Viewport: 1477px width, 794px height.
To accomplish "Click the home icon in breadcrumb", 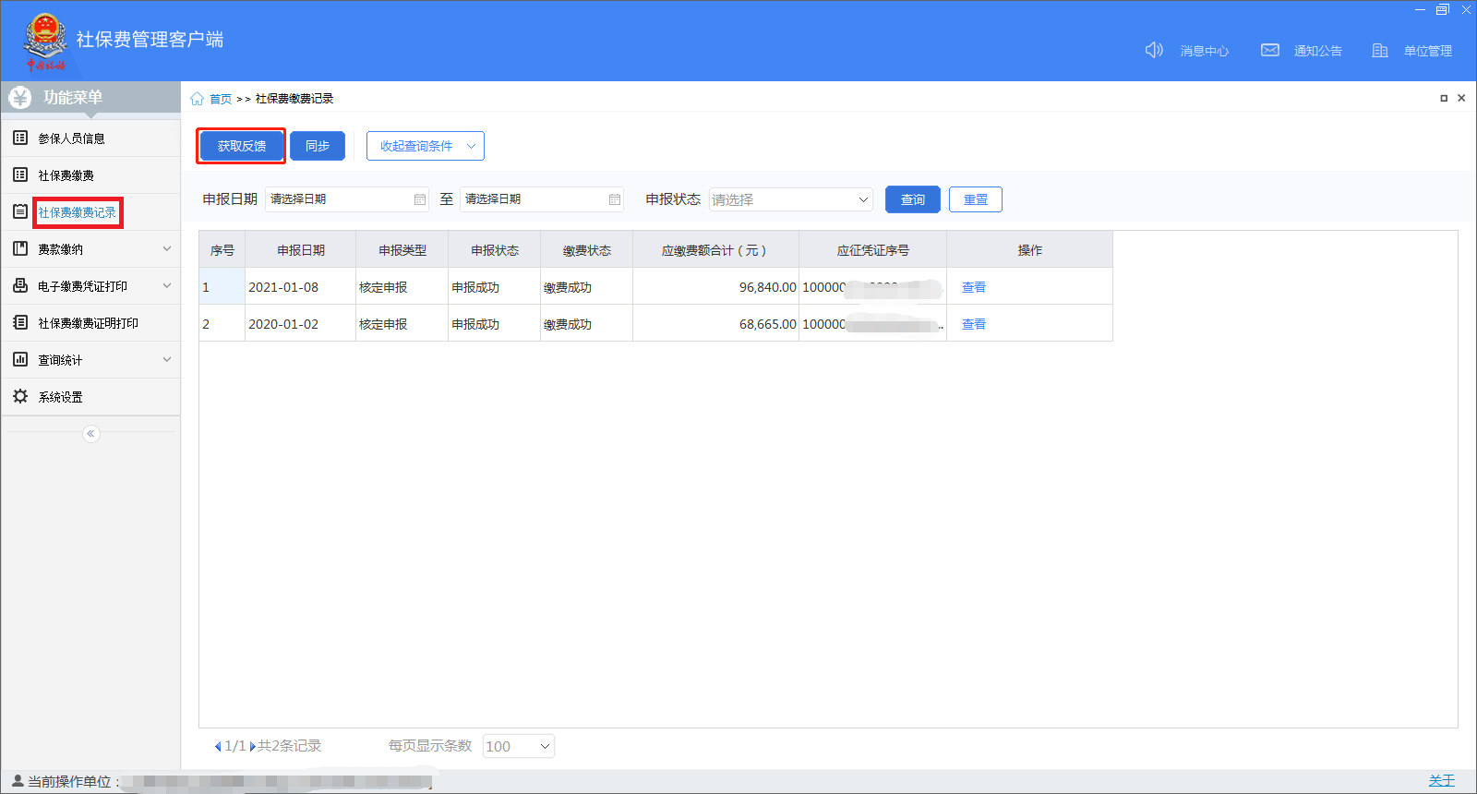I will (197, 99).
